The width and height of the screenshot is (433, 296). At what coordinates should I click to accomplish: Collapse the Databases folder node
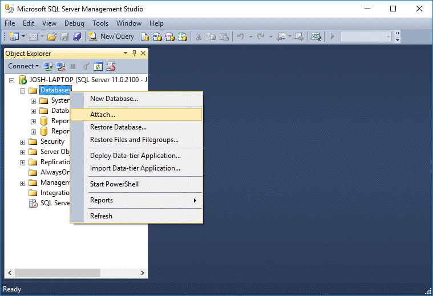(23, 90)
